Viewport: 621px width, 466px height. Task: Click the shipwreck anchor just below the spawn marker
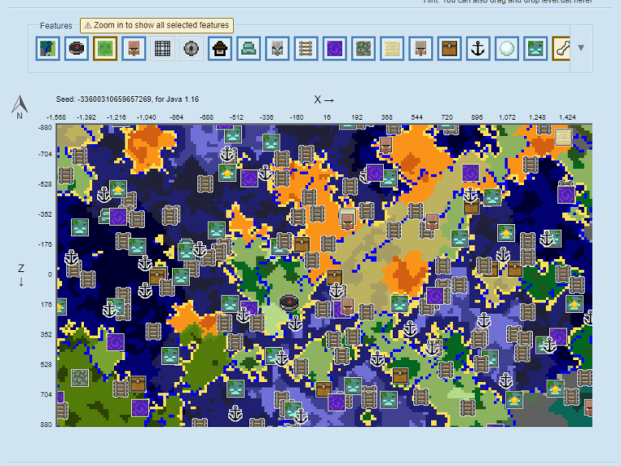tap(295, 324)
